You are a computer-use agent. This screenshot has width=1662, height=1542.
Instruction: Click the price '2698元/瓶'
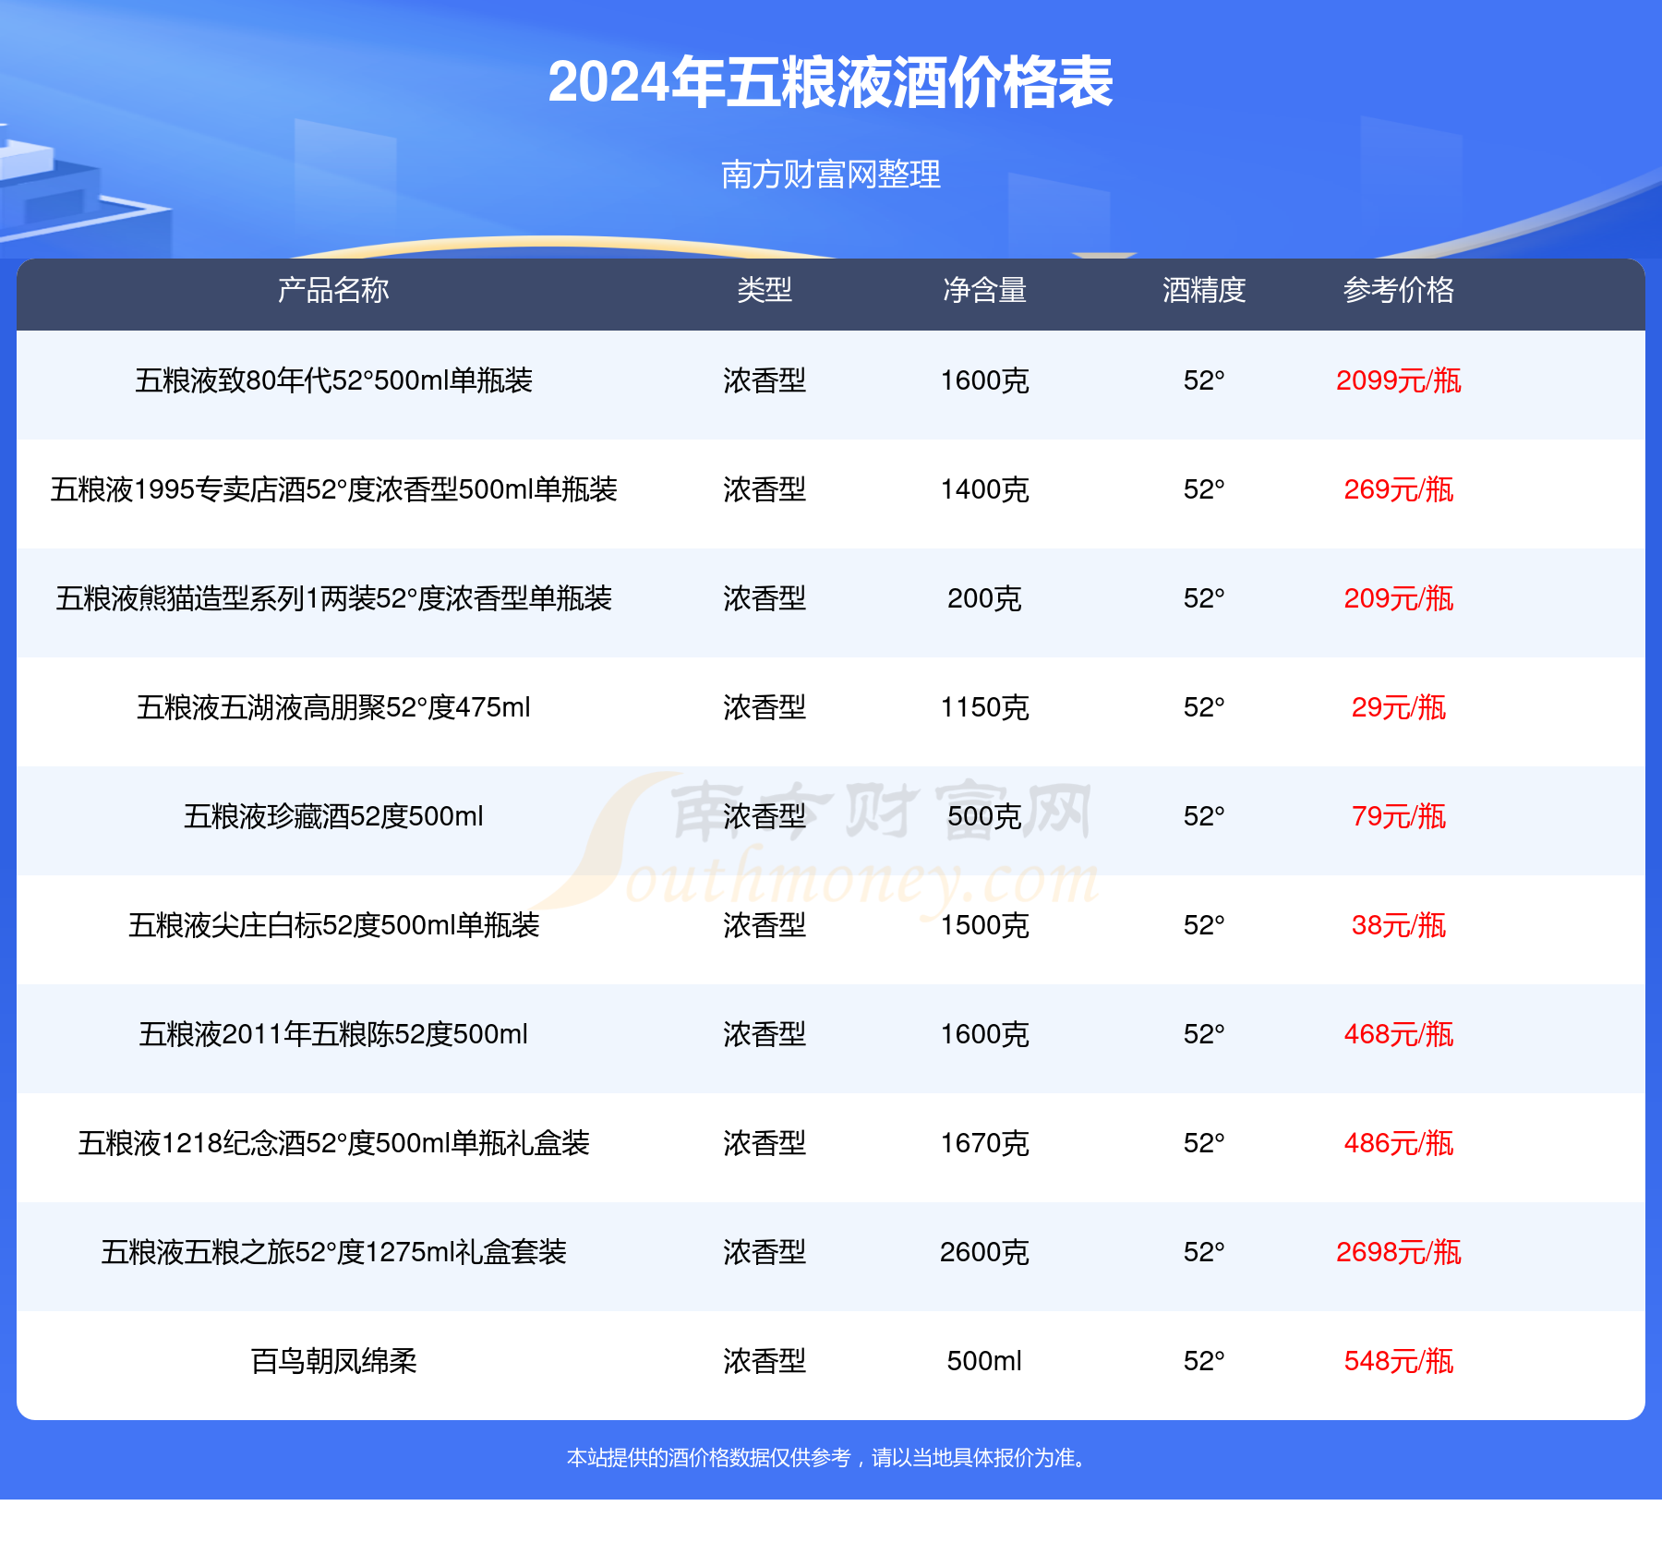(1398, 1252)
